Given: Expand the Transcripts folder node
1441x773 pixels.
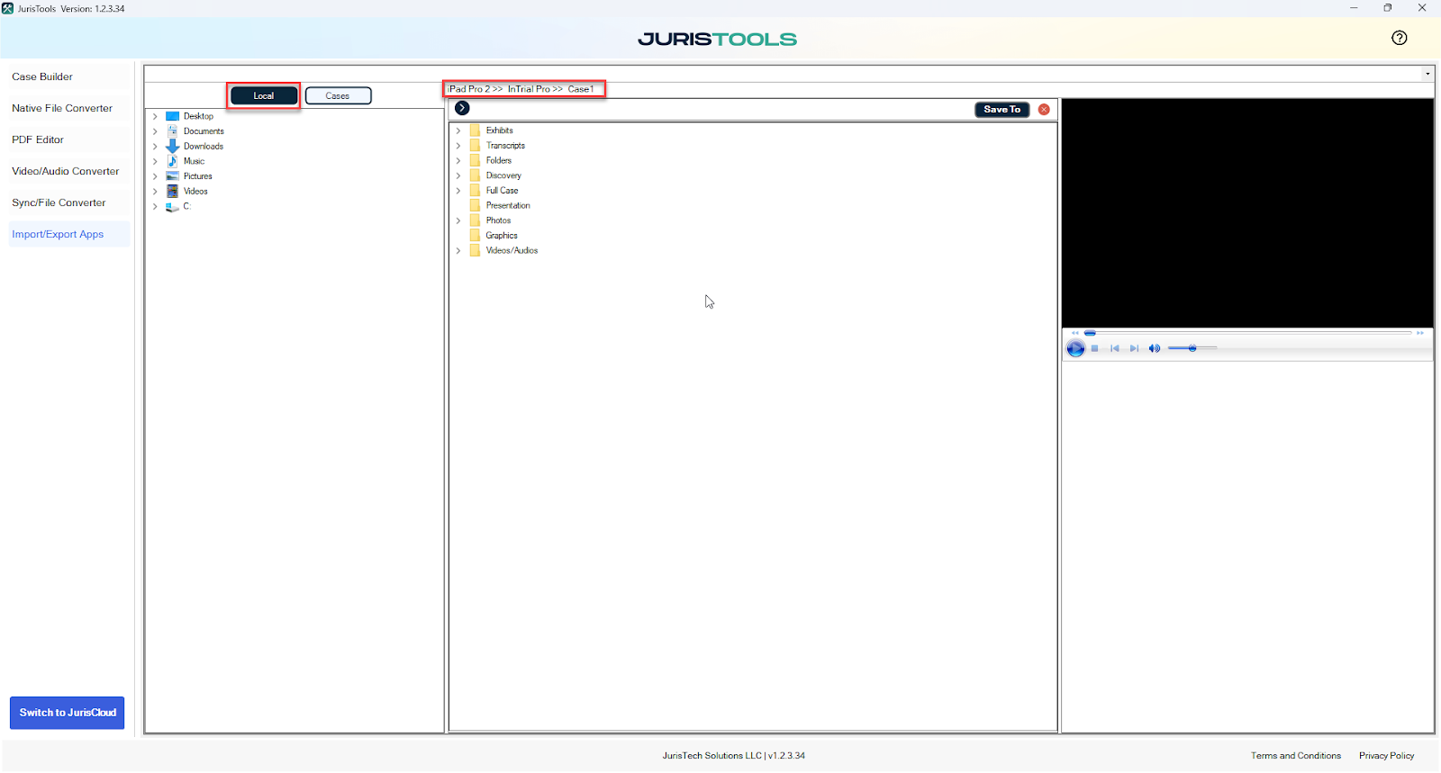Looking at the screenshot, I should pos(458,146).
